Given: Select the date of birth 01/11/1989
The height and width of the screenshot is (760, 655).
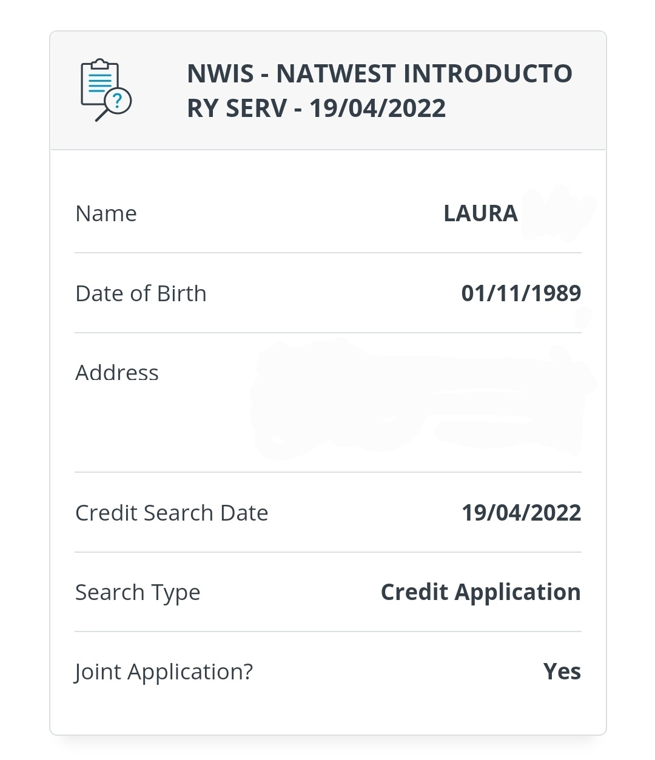Looking at the screenshot, I should [x=521, y=293].
